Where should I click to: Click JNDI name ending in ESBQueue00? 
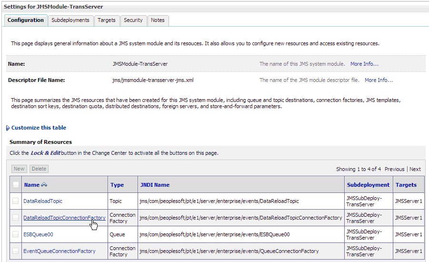(214, 234)
